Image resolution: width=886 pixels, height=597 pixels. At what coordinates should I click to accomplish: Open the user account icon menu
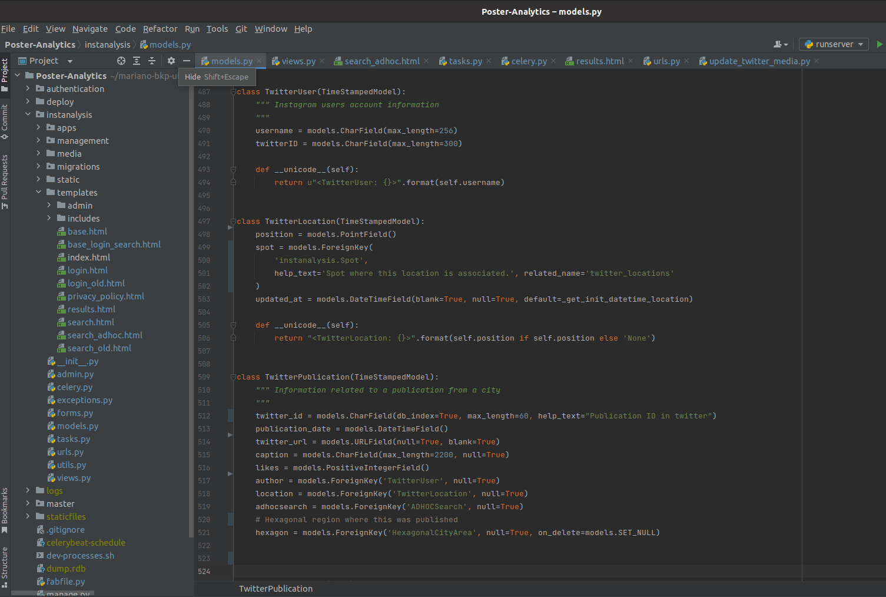(x=780, y=44)
